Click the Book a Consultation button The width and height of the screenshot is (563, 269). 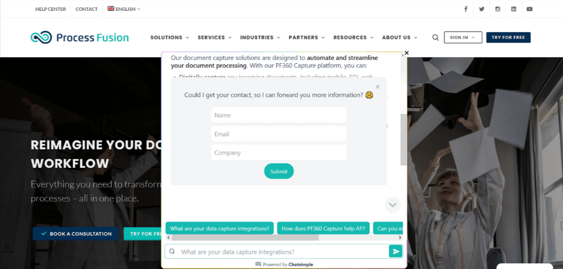(x=75, y=233)
